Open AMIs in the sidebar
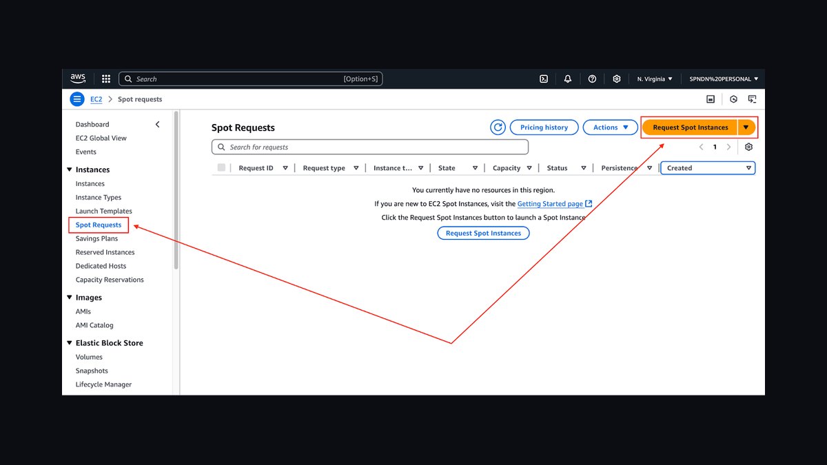The width and height of the screenshot is (827, 465). click(83, 312)
